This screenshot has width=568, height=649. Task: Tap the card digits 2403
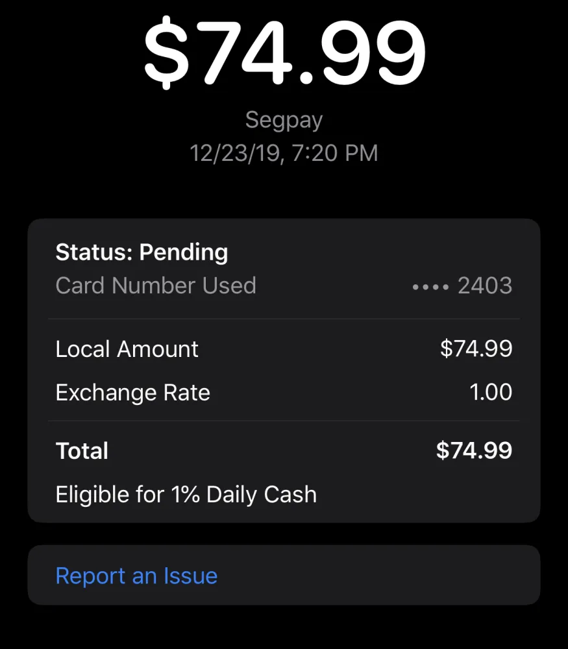[485, 286]
